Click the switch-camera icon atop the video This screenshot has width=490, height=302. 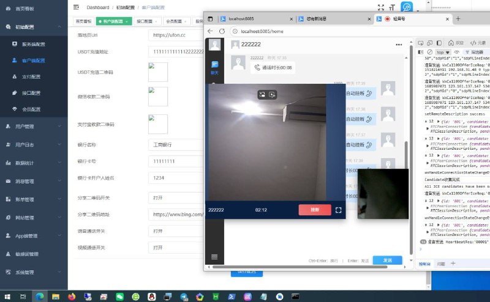point(262,95)
